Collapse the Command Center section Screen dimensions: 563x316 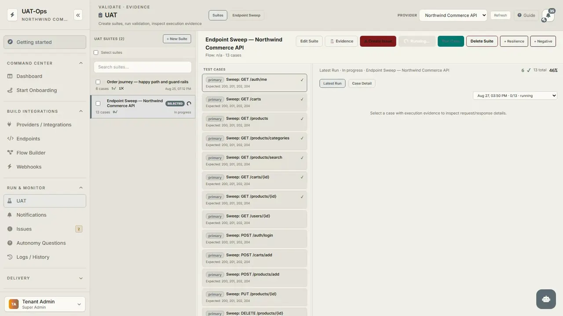[x=81, y=63]
